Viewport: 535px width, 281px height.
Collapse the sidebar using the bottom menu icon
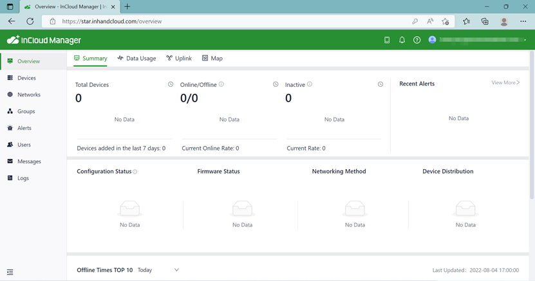(x=10, y=273)
